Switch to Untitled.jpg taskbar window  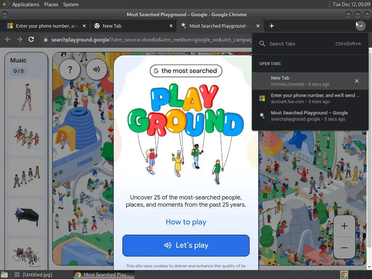33,275
